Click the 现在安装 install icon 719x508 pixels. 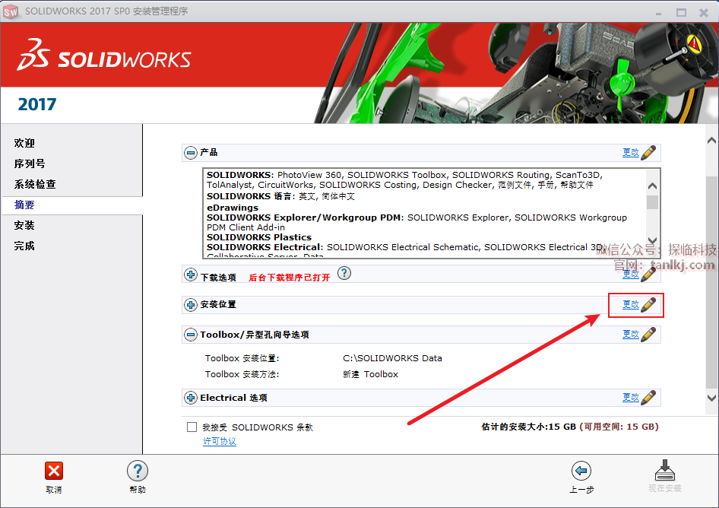664,471
